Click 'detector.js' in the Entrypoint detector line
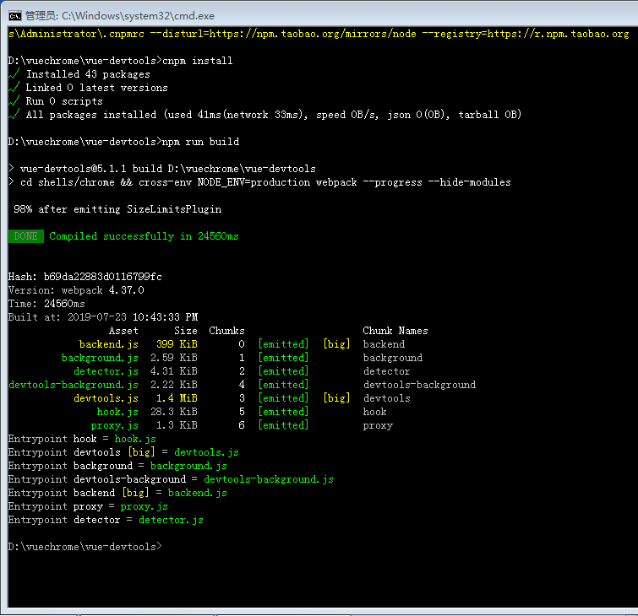The height and width of the screenshot is (616, 638). (x=171, y=520)
